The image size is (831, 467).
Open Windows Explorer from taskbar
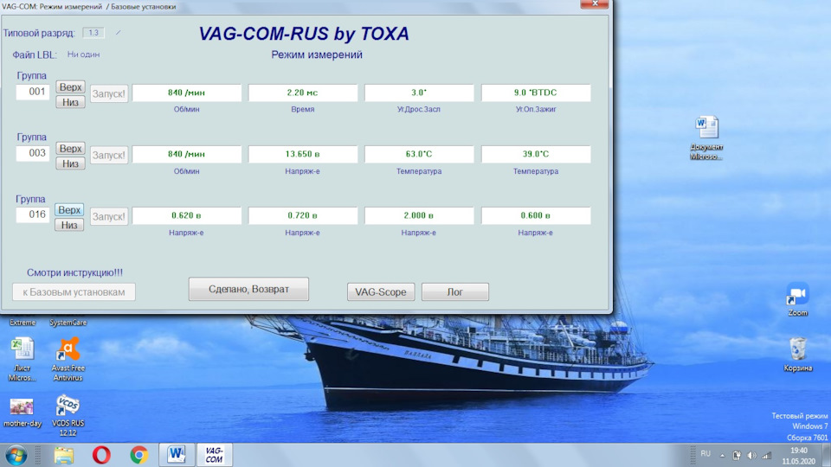click(64, 455)
